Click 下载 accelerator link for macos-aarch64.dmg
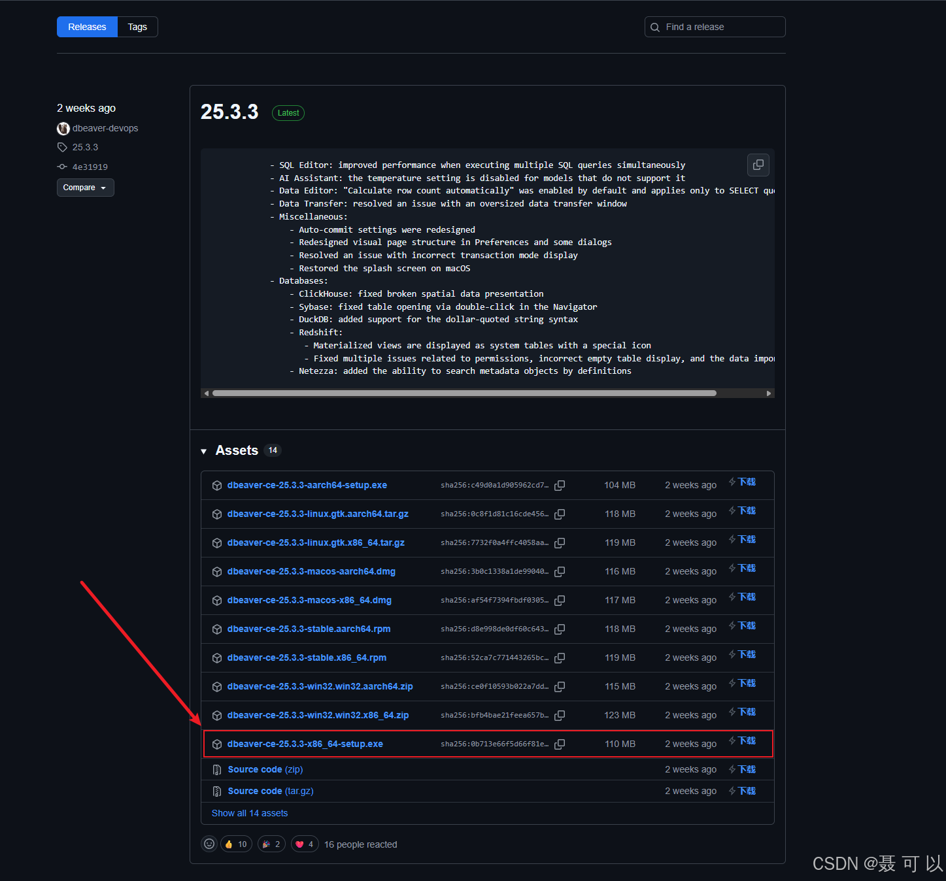The image size is (946, 881). (x=743, y=568)
